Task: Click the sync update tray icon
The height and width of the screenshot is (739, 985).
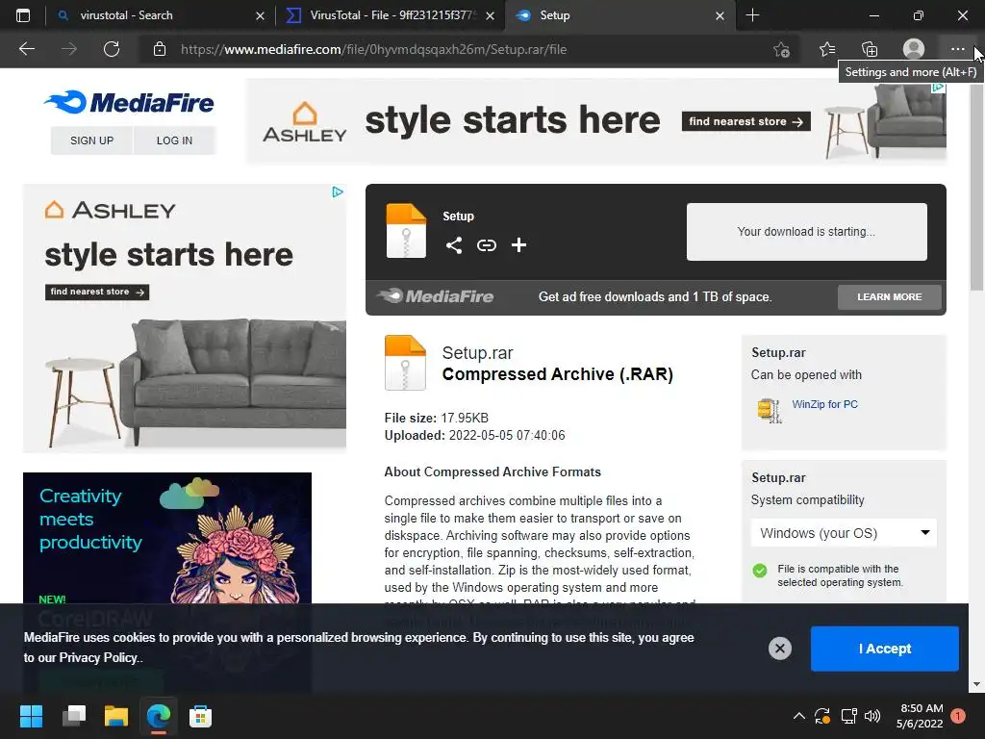Action: 822,716
